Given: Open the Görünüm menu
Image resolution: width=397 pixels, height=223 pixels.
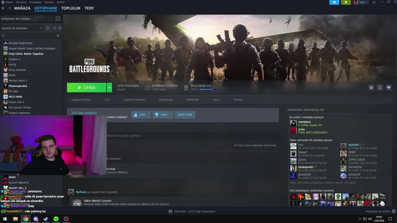Looking at the screenshot, I should click(x=21, y=2).
